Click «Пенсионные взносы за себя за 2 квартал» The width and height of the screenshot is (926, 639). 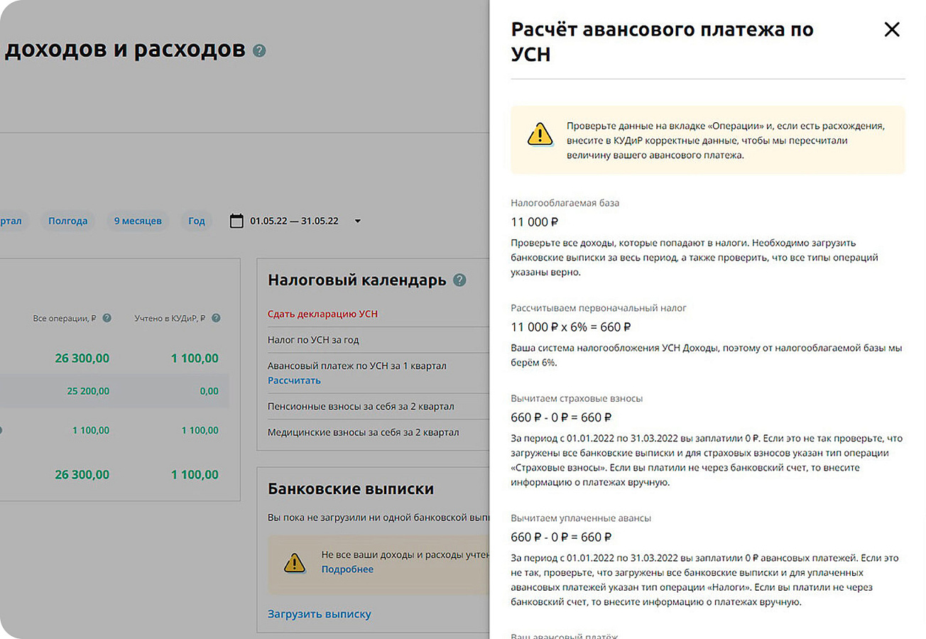(361, 407)
